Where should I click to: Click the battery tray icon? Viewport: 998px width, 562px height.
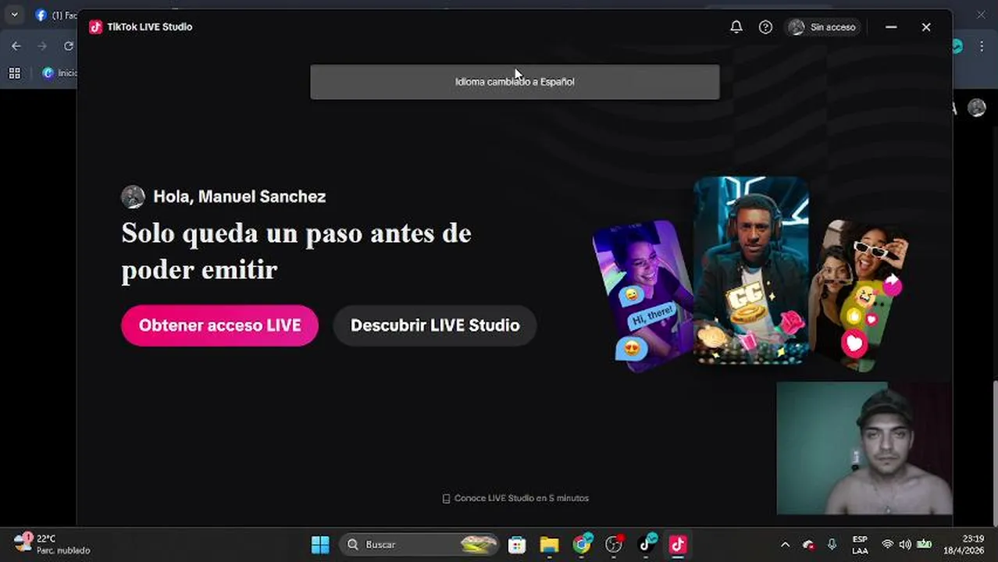[x=925, y=545]
